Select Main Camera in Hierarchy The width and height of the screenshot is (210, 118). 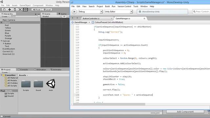point(9,20)
